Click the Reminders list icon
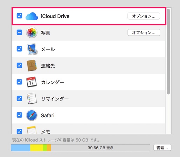The image size is (180, 157). tap(32, 98)
